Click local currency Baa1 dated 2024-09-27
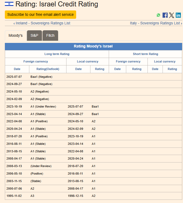The image size is (183, 203). (x=95, y=114)
